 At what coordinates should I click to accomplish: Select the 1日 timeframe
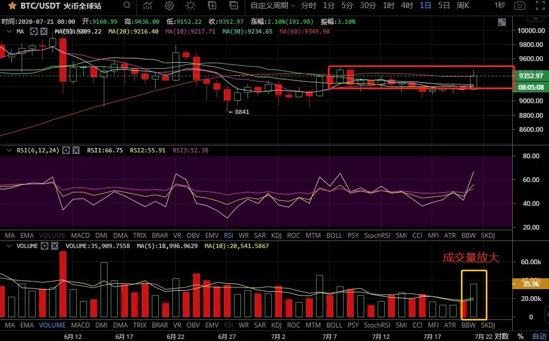426,5
